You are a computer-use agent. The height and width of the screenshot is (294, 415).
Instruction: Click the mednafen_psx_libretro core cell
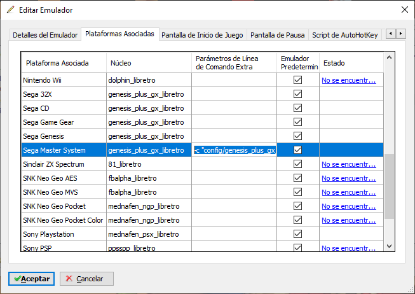point(149,234)
